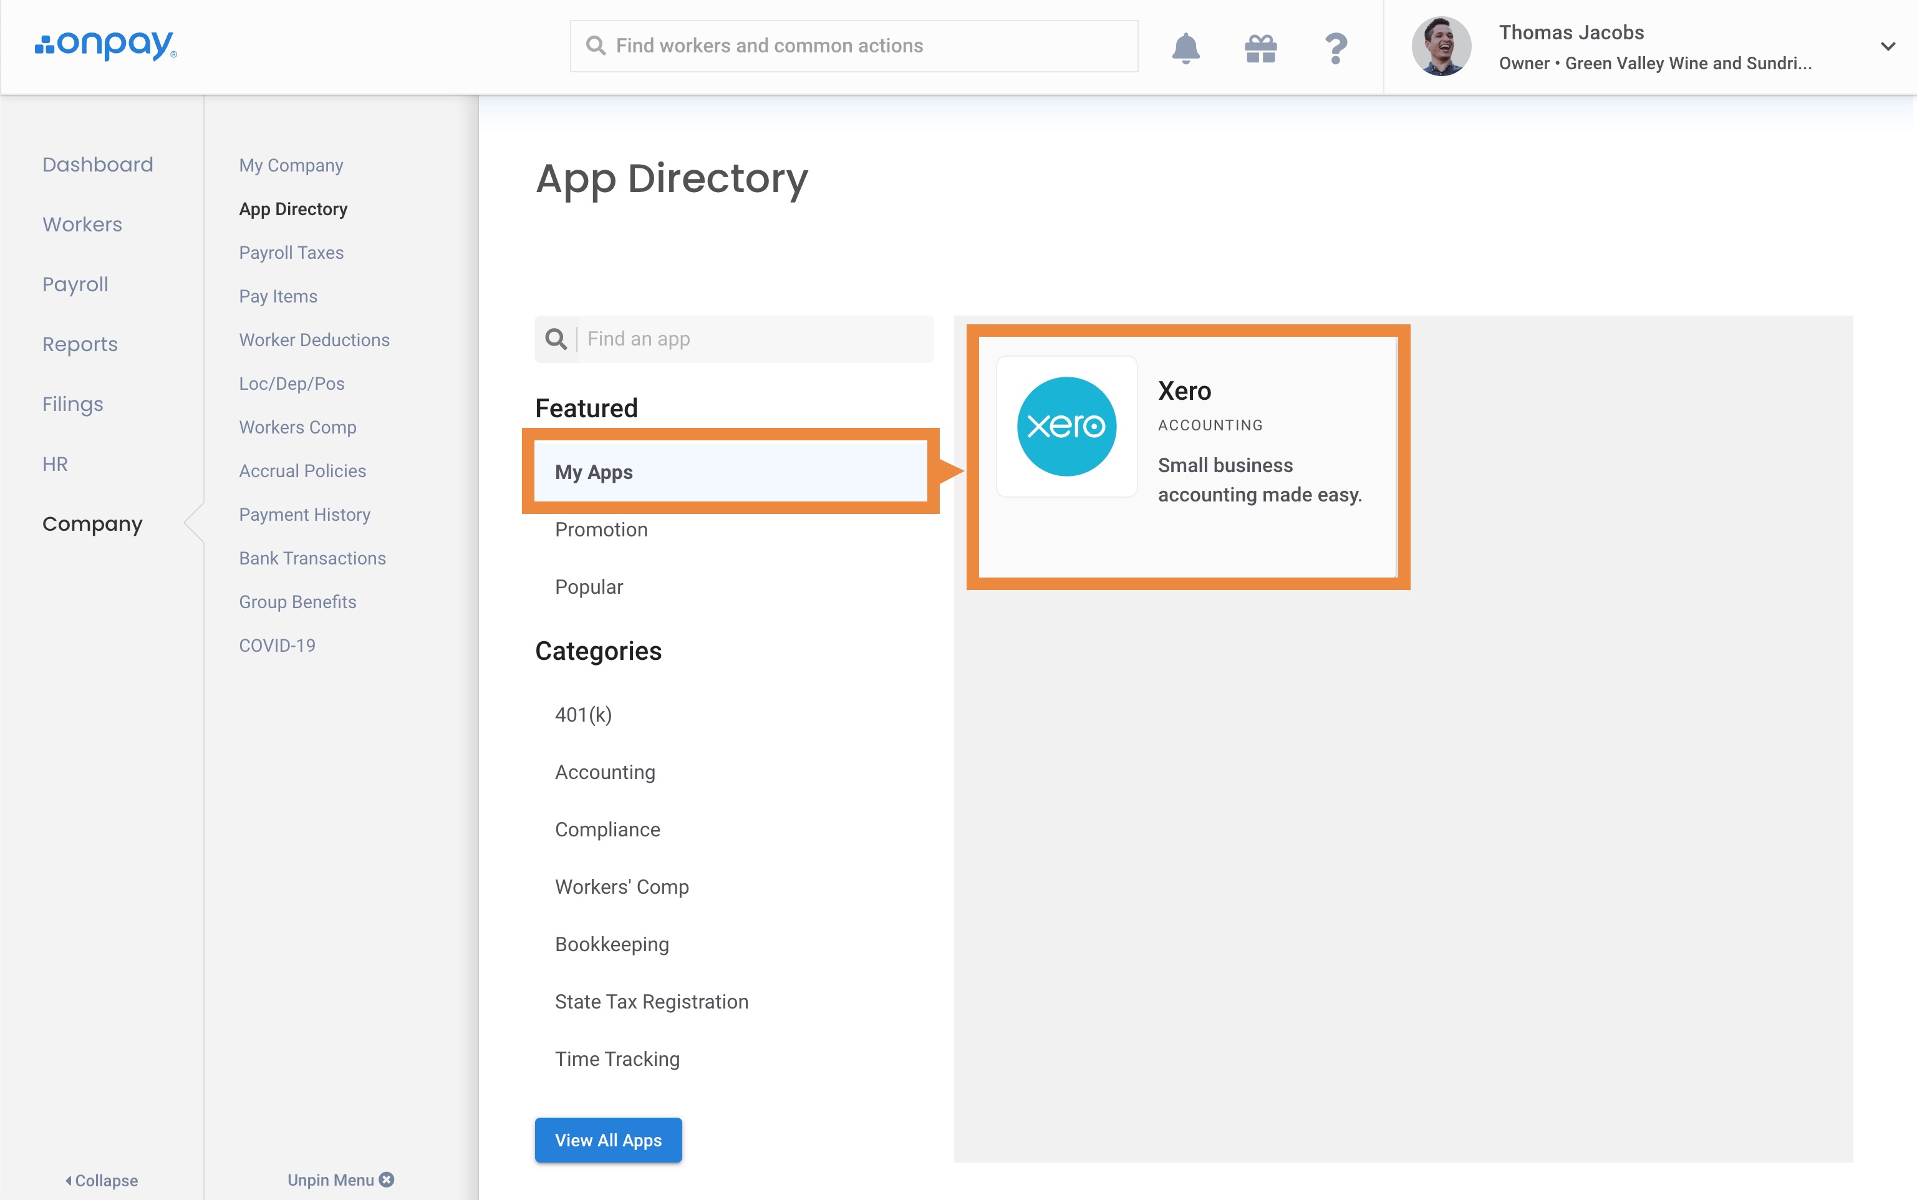Image resolution: width=1917 pixels, height=1200 pixels.
Task: Click Xero description 'Small business accounting made easy.'
Action: 1259,480
